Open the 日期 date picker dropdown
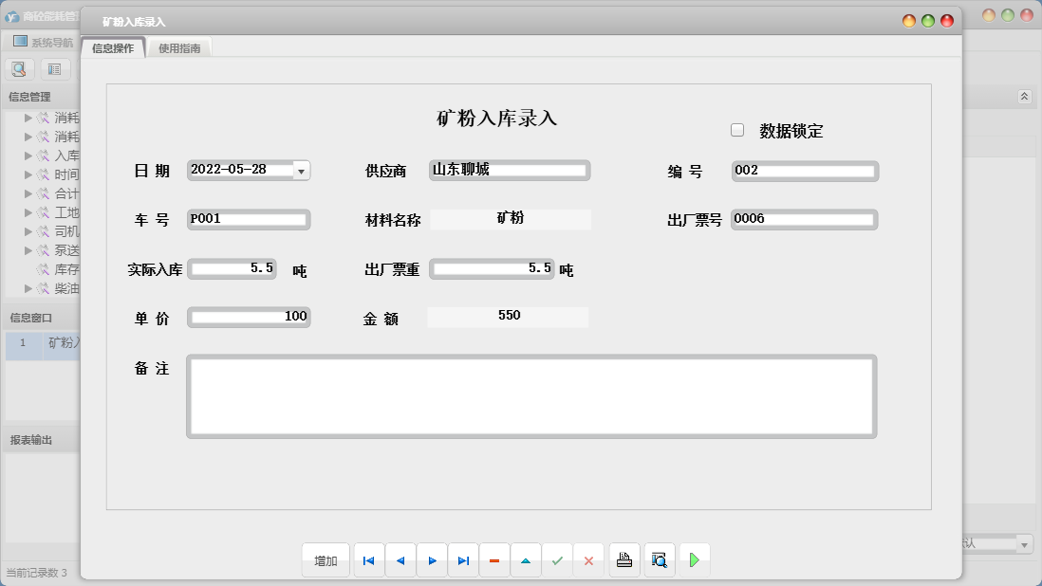Viewport: 1042px width, 586px height. pyautogui.click(x=301, y=171)
